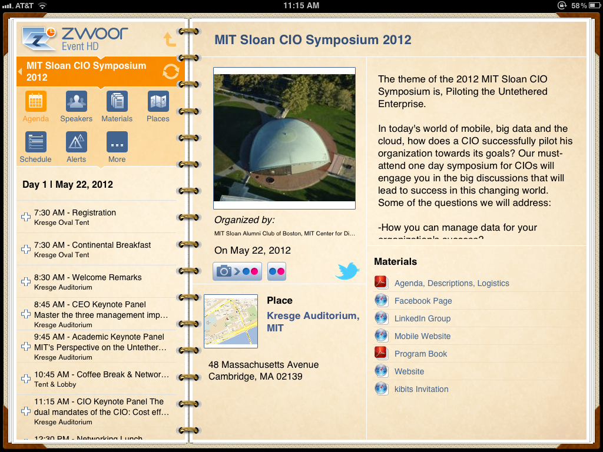This screenshot has width=603, height=452.
Task: Click Safari icon beside Website
Action: (x=381, y=371)
